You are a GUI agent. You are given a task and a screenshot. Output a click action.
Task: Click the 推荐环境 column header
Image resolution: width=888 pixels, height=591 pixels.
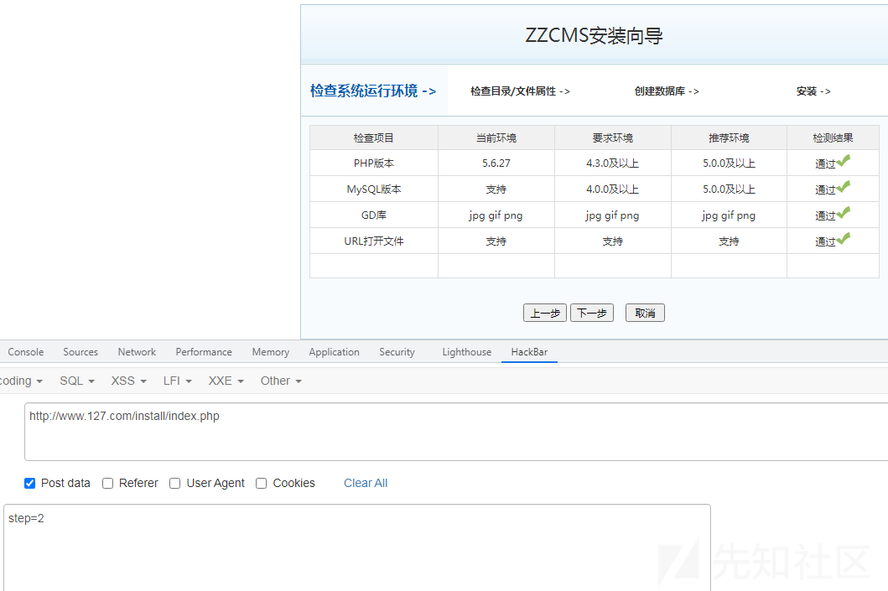coord(729,137)
